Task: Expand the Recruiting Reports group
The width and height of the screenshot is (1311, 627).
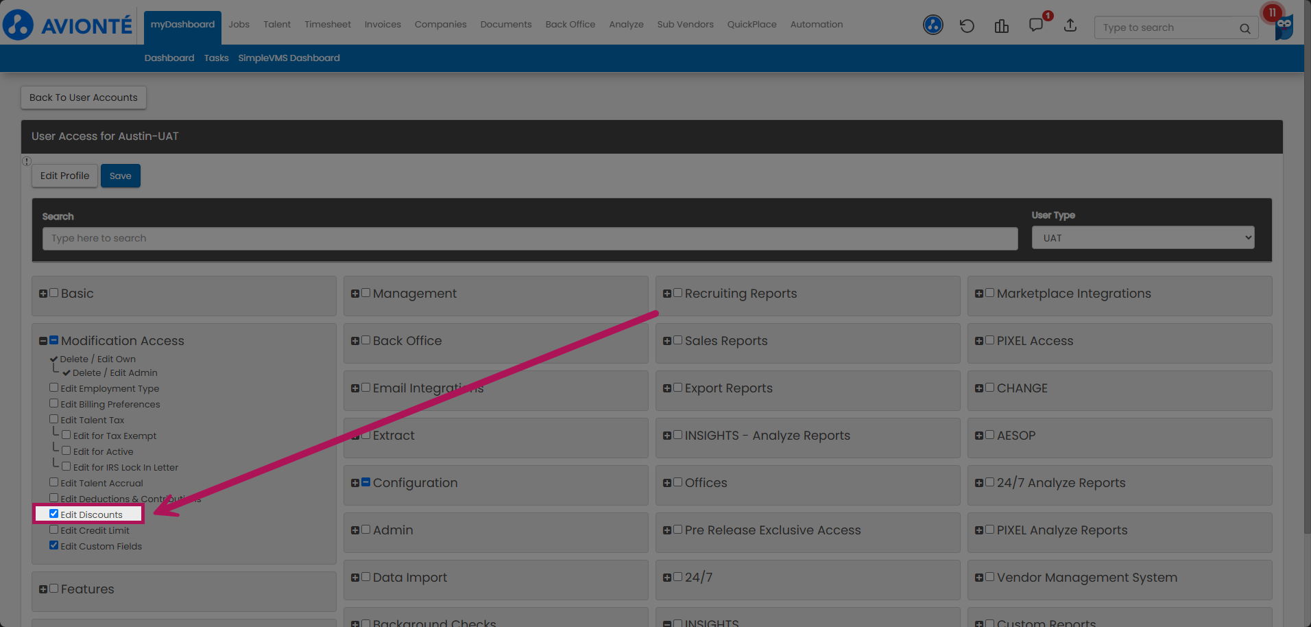Action: click(667, 294)
